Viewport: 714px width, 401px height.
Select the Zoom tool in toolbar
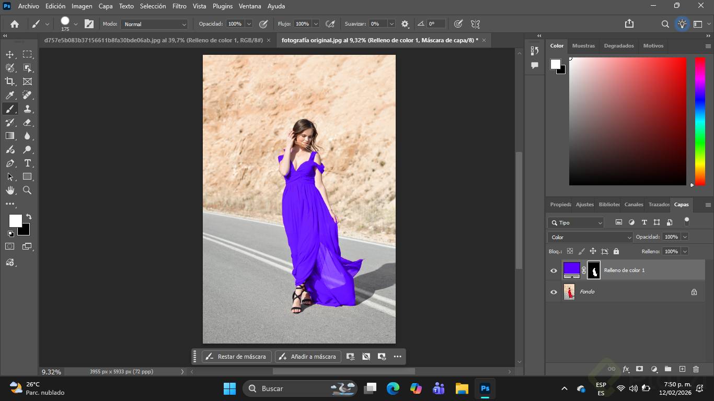click(27, 191)
